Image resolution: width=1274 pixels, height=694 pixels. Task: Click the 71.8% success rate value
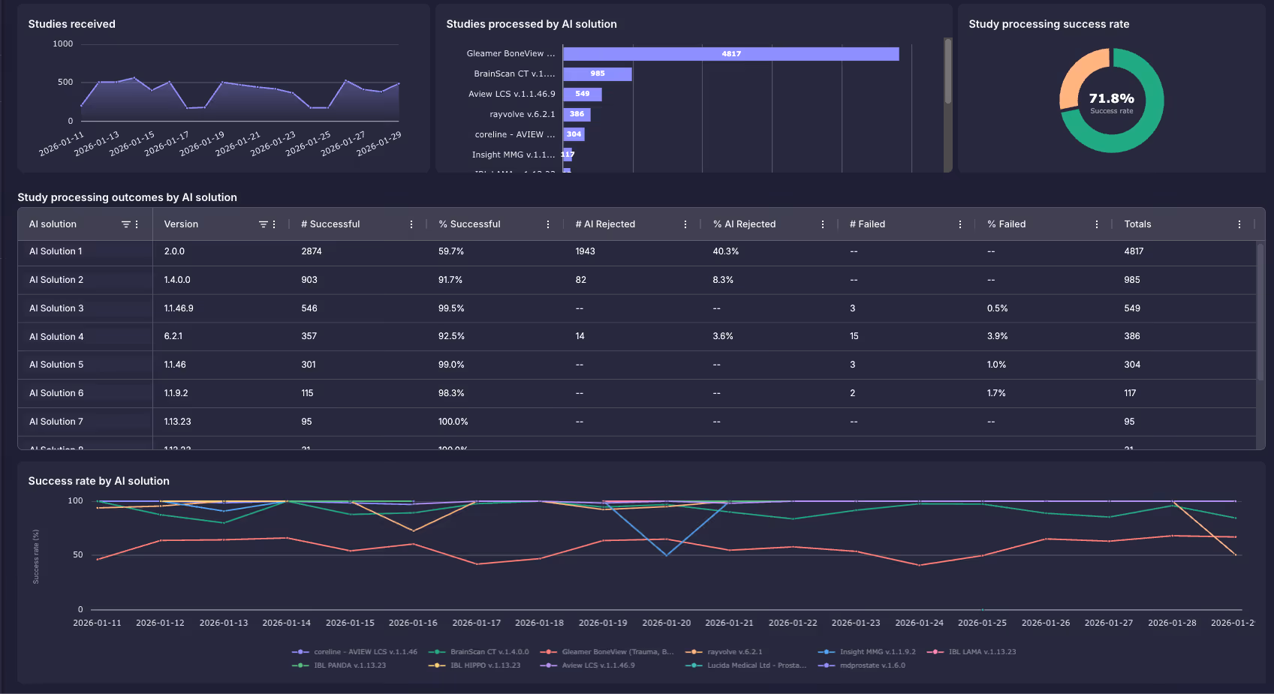point(1112,99)
